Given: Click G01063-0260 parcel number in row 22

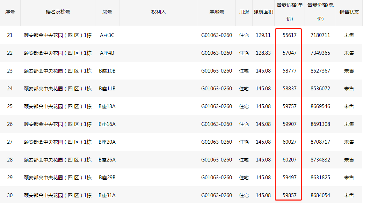Looking at the screenshot, I should [217, 53].
